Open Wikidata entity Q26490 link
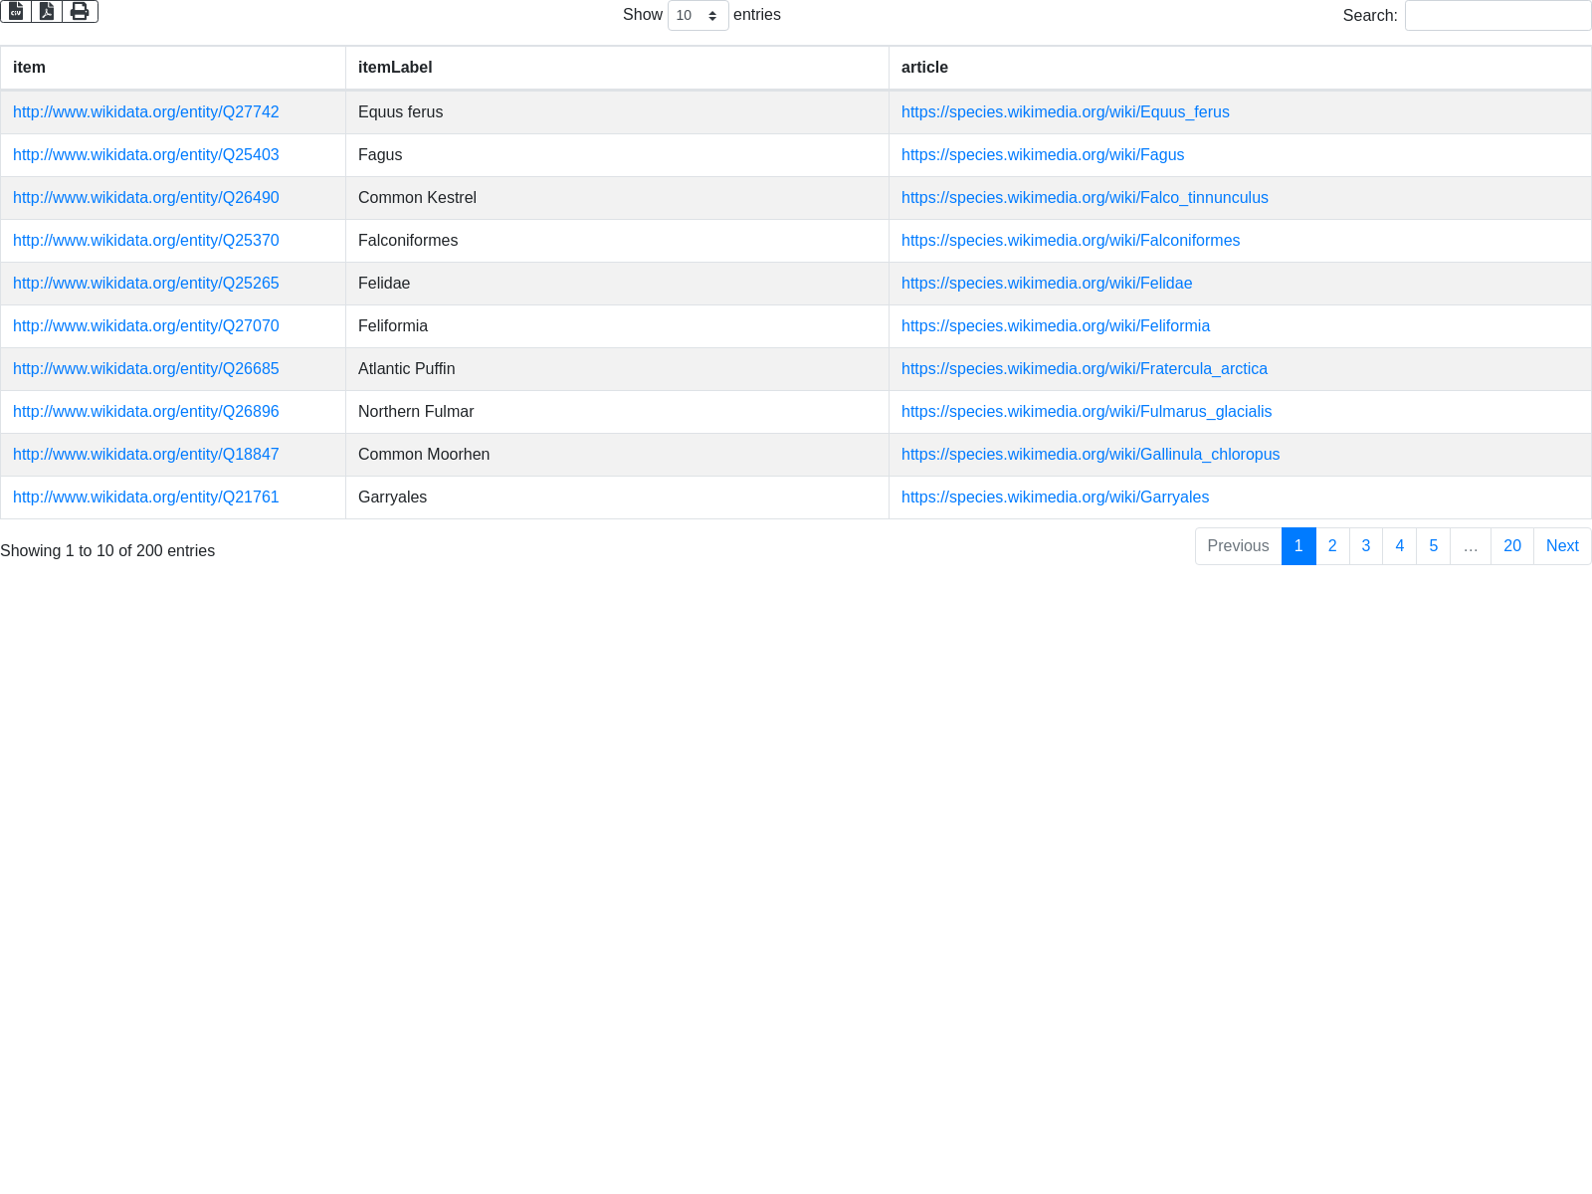 tap(146, 198)
